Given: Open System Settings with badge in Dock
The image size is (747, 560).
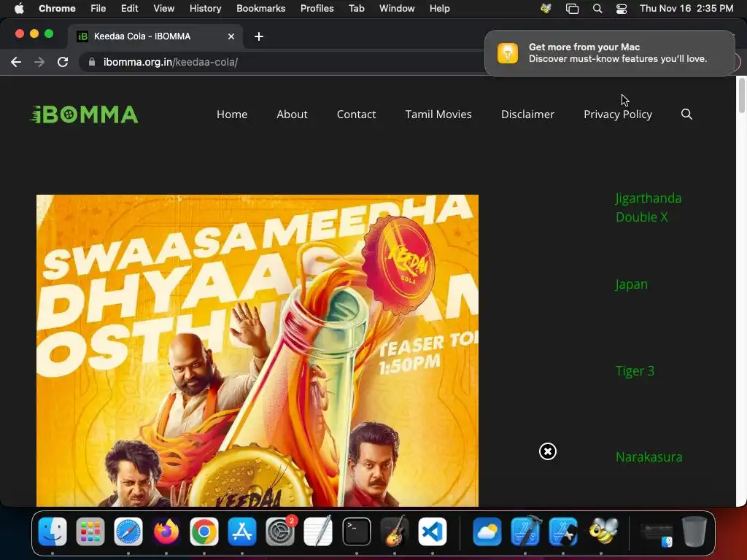Looking at the screenshot, I should [280, 532].
